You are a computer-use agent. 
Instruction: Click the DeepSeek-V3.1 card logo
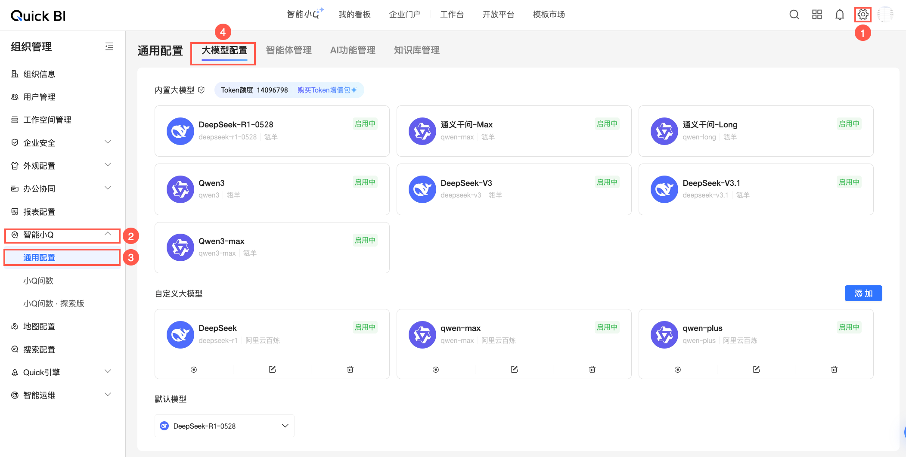coord(664,189)
